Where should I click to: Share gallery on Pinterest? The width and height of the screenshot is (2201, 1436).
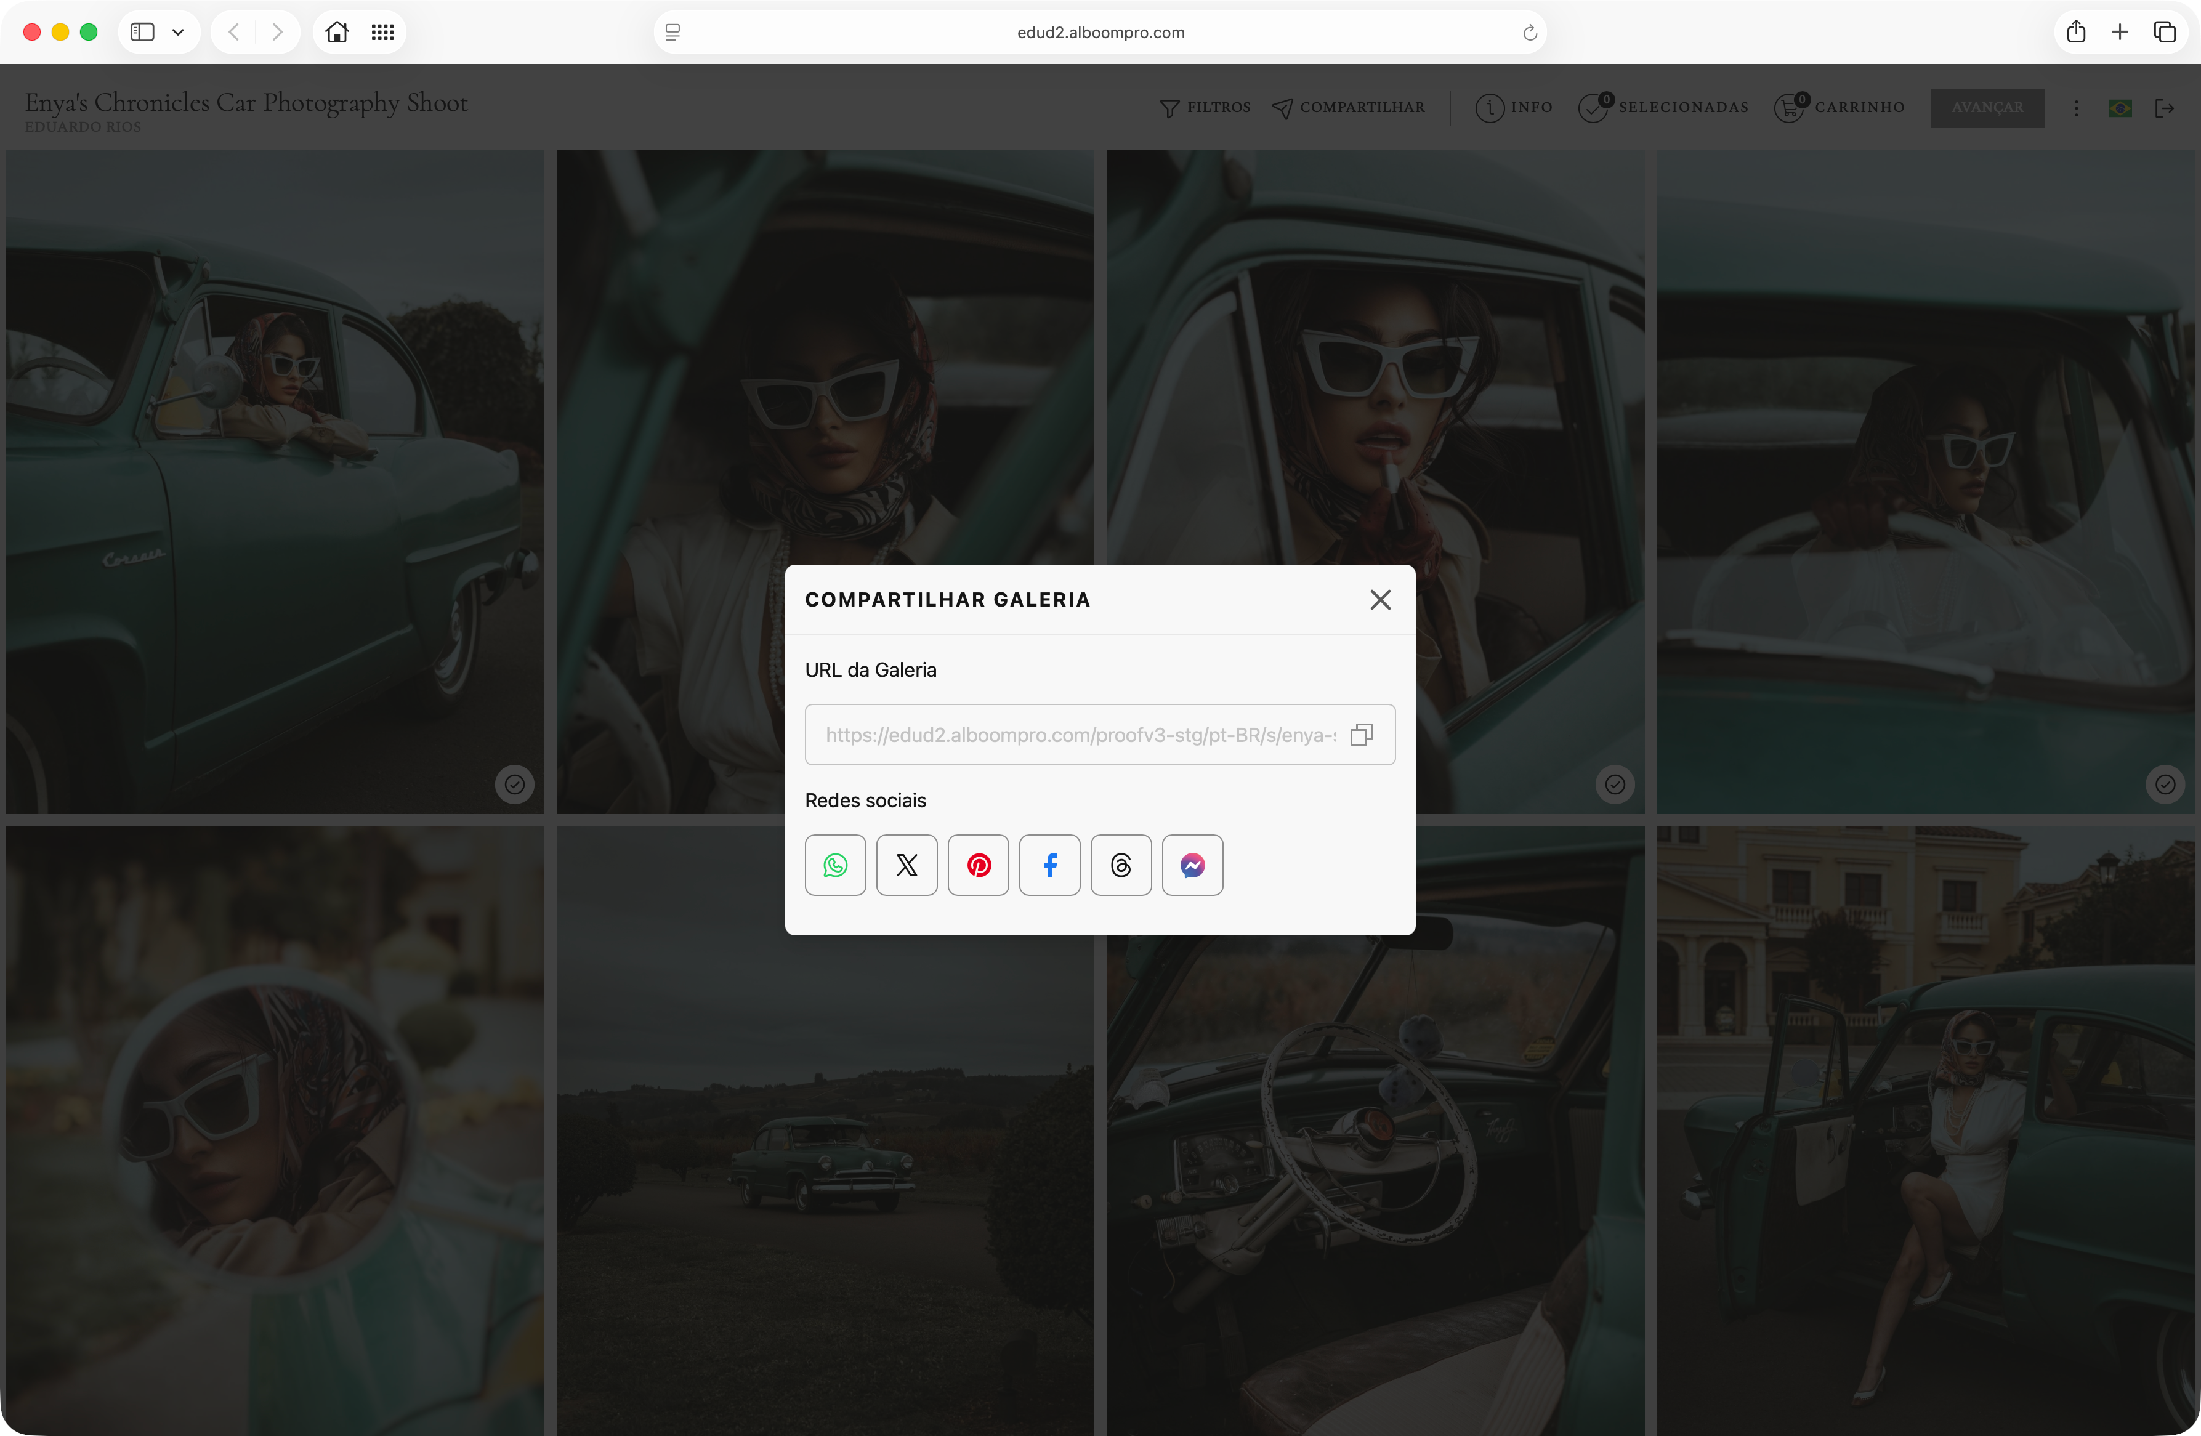pos(979,866)
